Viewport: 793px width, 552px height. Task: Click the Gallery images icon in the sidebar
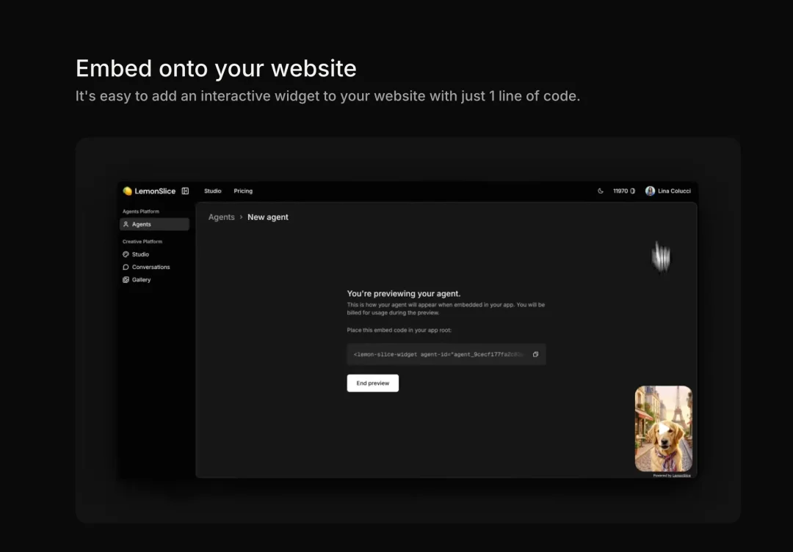point(126,280)
